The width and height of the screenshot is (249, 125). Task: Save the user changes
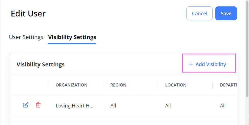[x=226, y=13]
